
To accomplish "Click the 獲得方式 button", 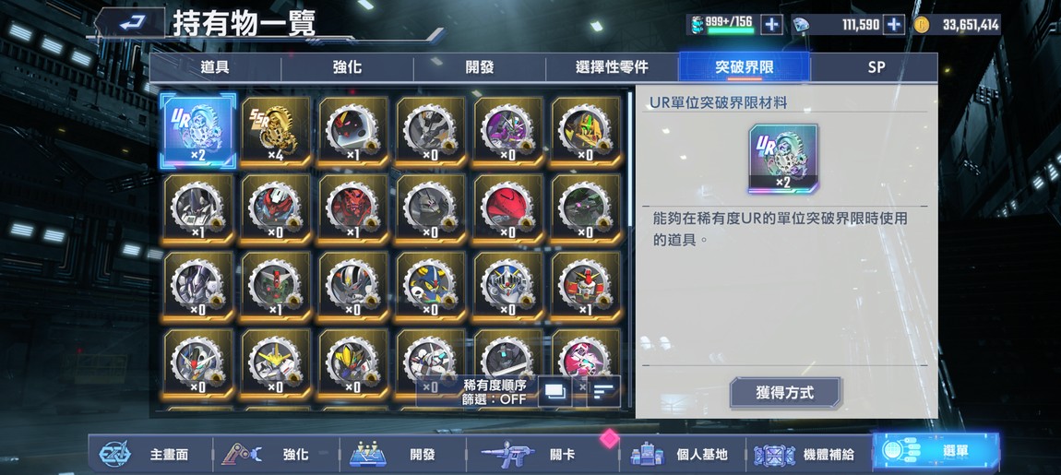I will coord(785,392).
